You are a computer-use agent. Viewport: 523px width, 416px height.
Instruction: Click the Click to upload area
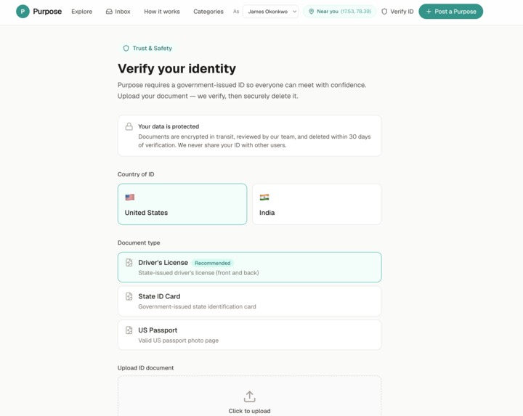pyautogui.click(x=249, y=396)
